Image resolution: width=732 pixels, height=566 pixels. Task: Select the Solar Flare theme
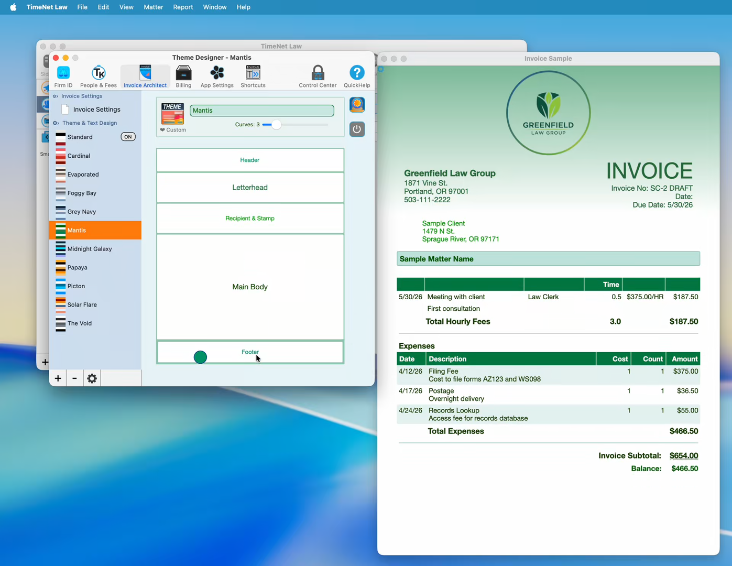[95, 304]
